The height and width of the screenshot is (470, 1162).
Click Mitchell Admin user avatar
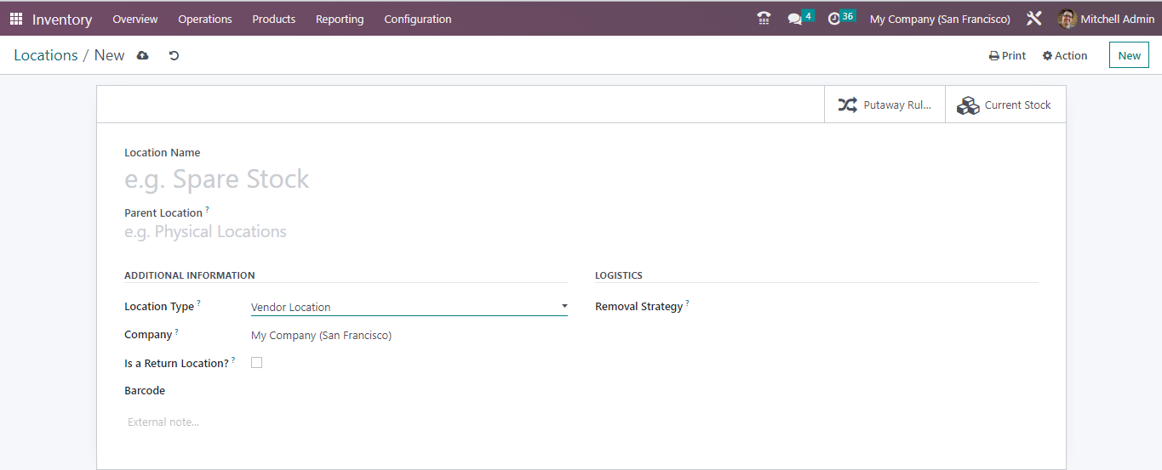click(1067, 19)
